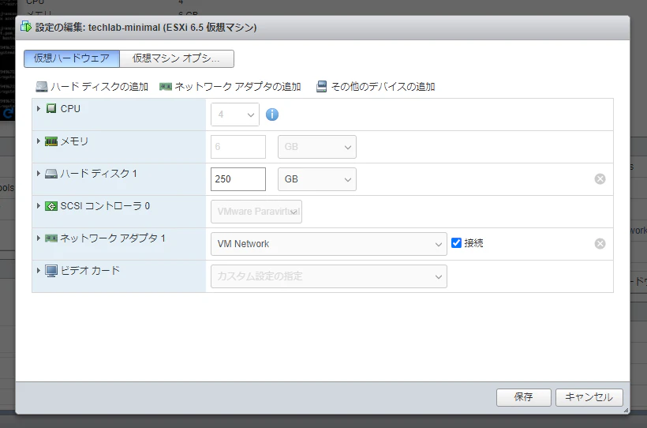The image size is (647, 428).
Task: Open the カスタム設定の指定 dropdown
Action: (x=329, y=276)
